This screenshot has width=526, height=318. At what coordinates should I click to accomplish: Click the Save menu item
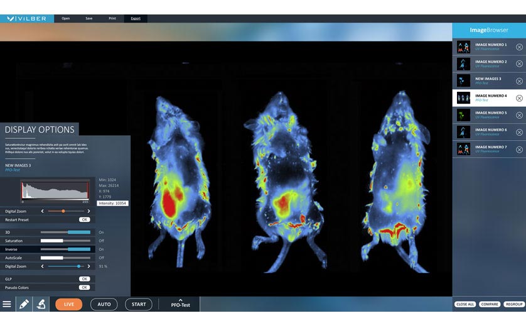pos(89,18)
